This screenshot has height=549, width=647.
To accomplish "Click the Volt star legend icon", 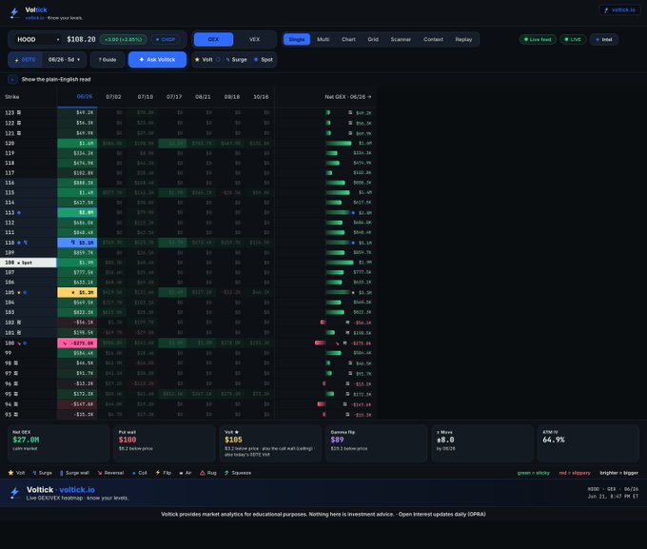I will [10, 473].
